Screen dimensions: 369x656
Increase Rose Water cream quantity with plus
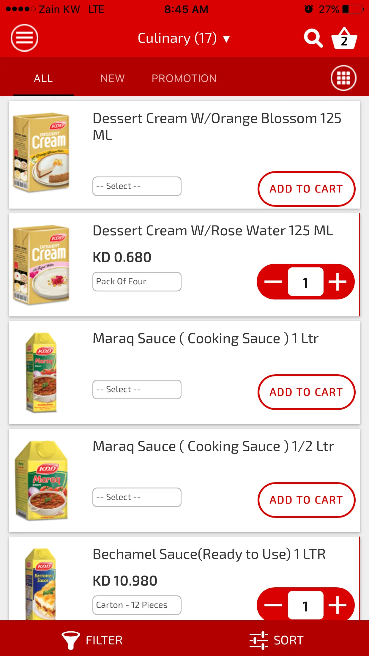coord(338,282)
